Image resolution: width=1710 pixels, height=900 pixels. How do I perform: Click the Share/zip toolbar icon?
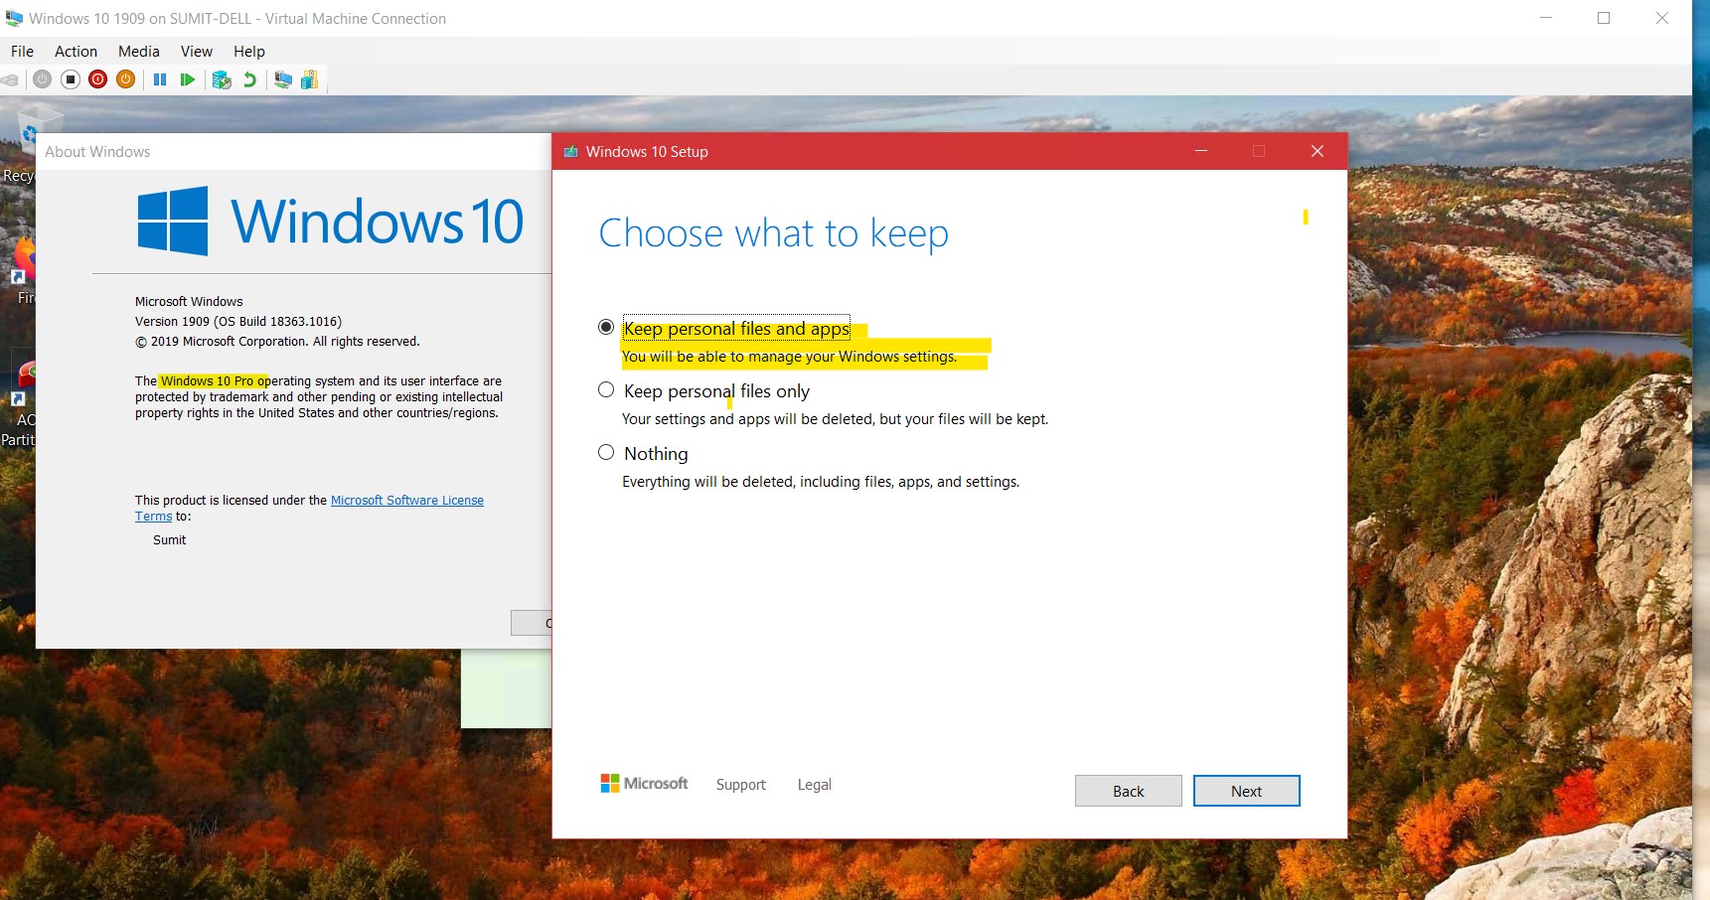[309, 79]
